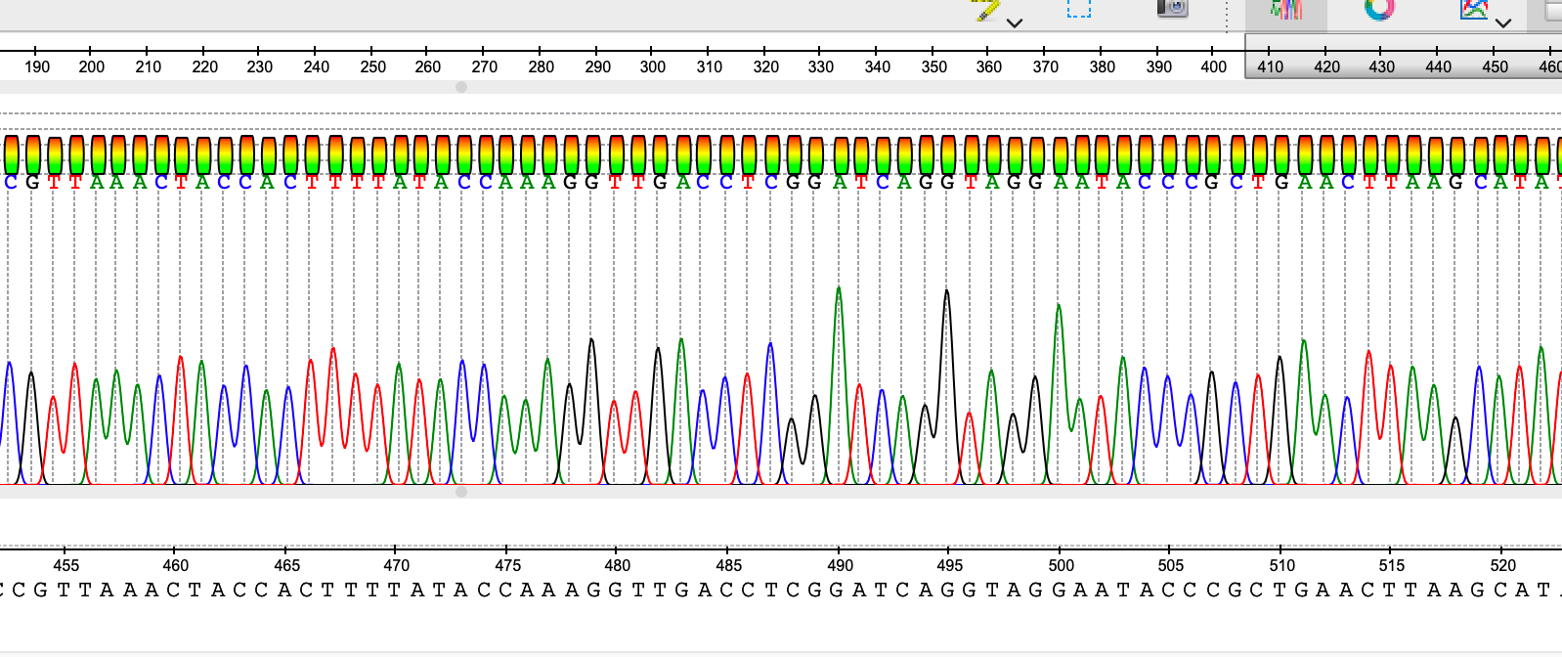
Task: Click the 470 mark on the lower sequence ruler
Action: [396, 564]
